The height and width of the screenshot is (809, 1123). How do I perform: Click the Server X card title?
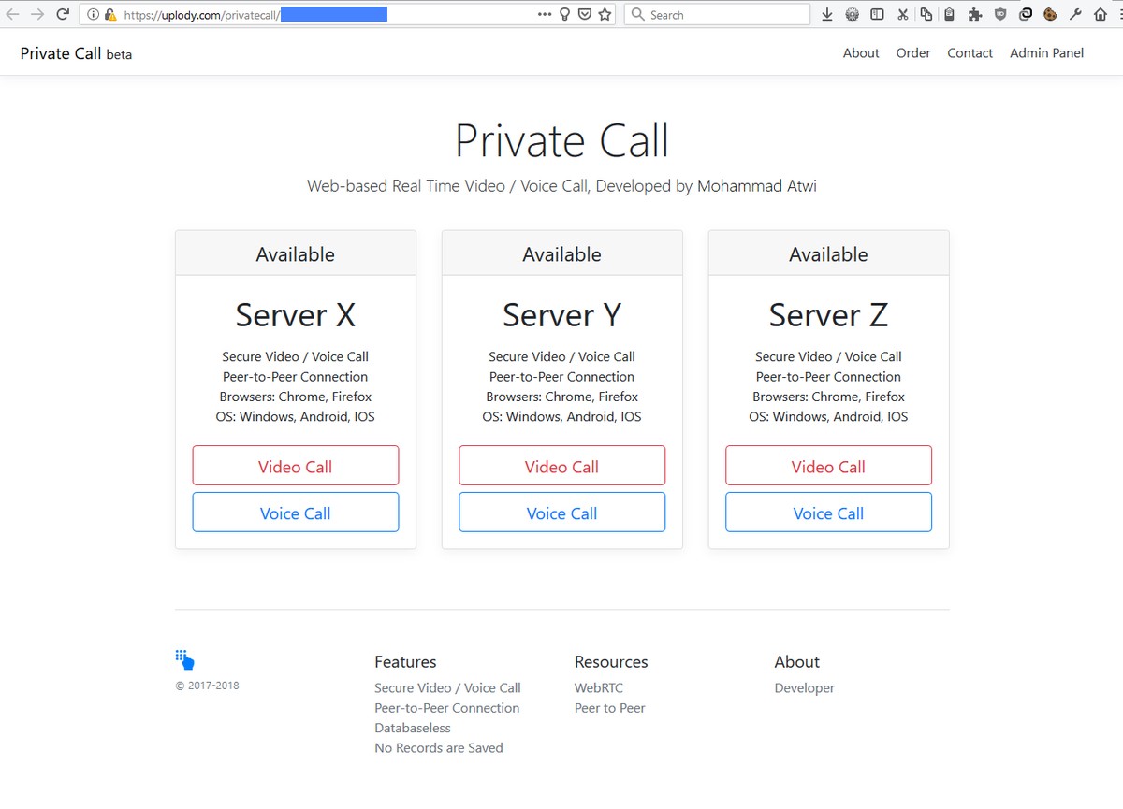point(296,315)
